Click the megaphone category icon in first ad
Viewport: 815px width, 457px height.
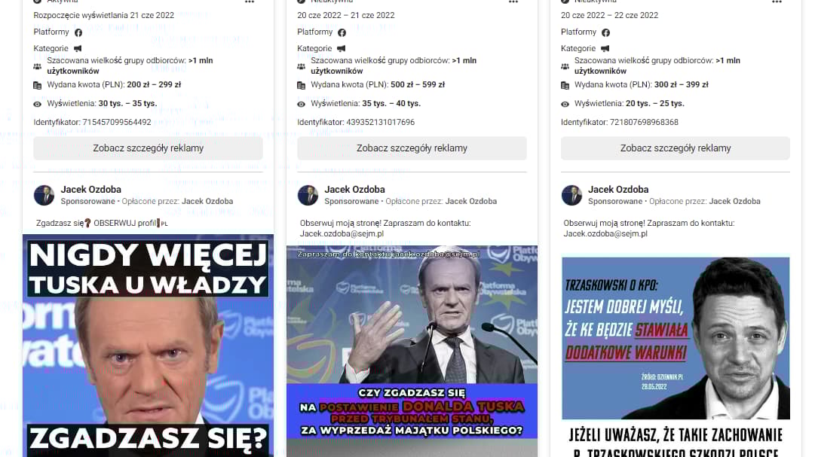pos(78,49)
